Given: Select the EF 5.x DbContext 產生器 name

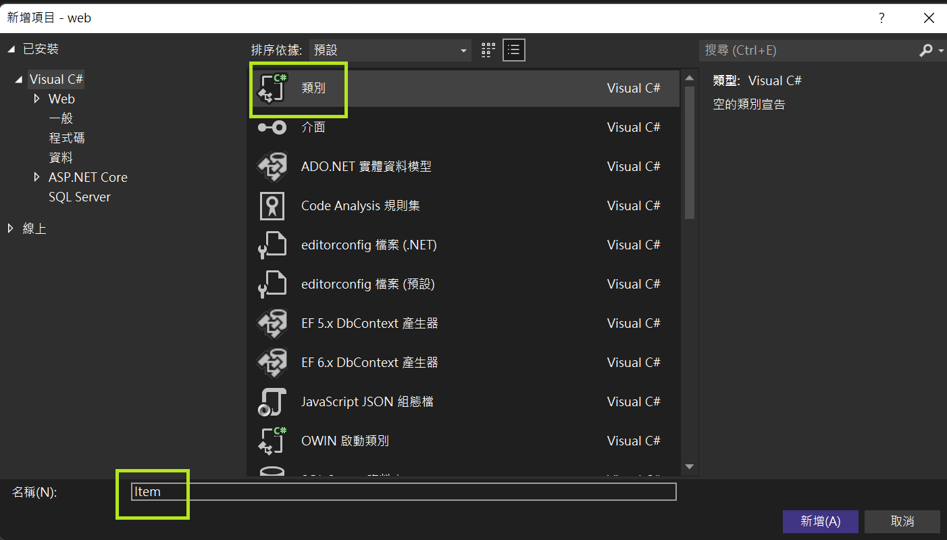Looking at the screenshot, I should tap(369, 323).
